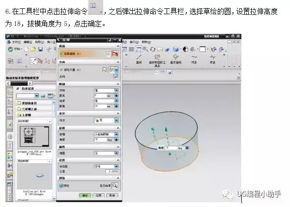Open the Window (窗口) menu
Viewport: 290px width, 207px height.
point(134,42)
